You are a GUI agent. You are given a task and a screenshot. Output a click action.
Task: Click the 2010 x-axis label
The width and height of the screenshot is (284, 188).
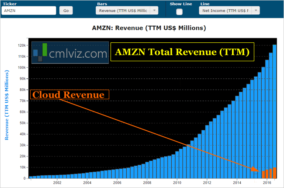click(x=177, y=183)
